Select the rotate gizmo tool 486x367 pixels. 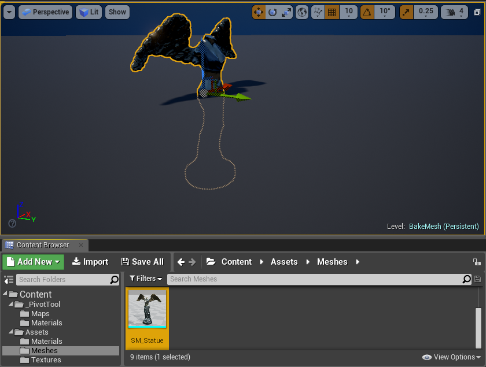(273, 12)
